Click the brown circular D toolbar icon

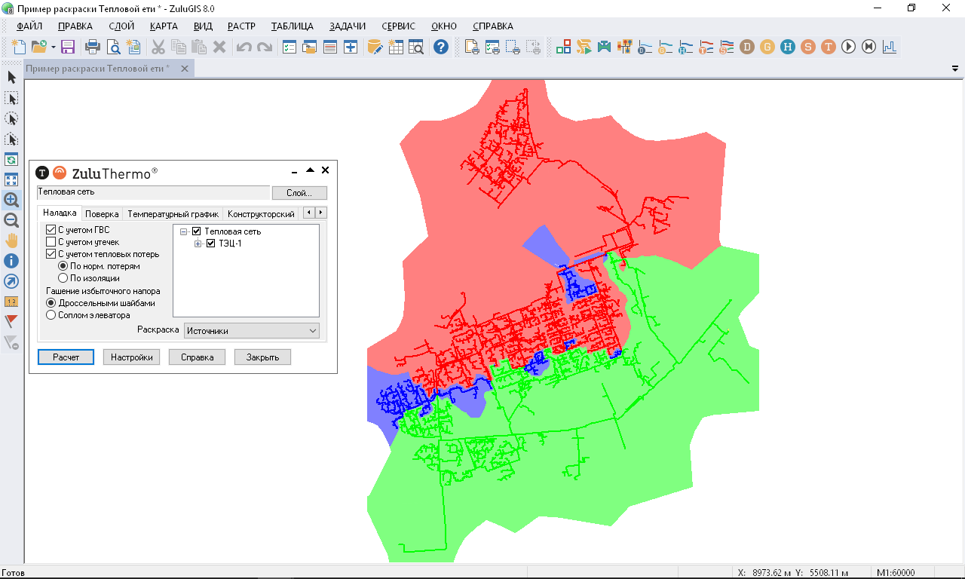click(746, 47)
